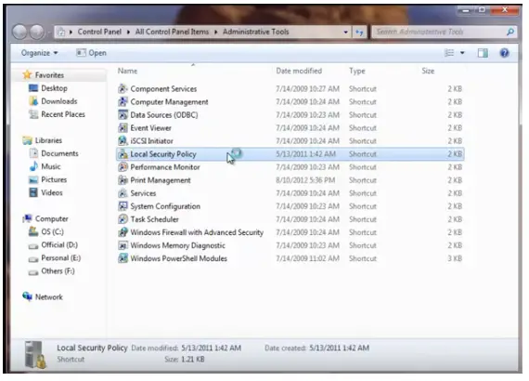Screen dimensions: 529x381
Task: Click the System Configuration icon
Action: 123,206
